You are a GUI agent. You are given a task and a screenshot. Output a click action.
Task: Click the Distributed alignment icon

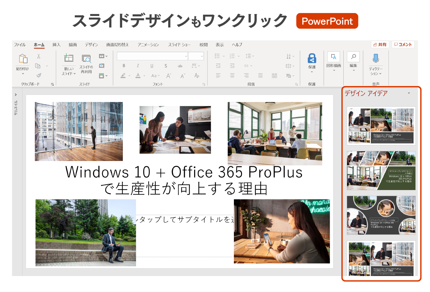pos(274,76)
